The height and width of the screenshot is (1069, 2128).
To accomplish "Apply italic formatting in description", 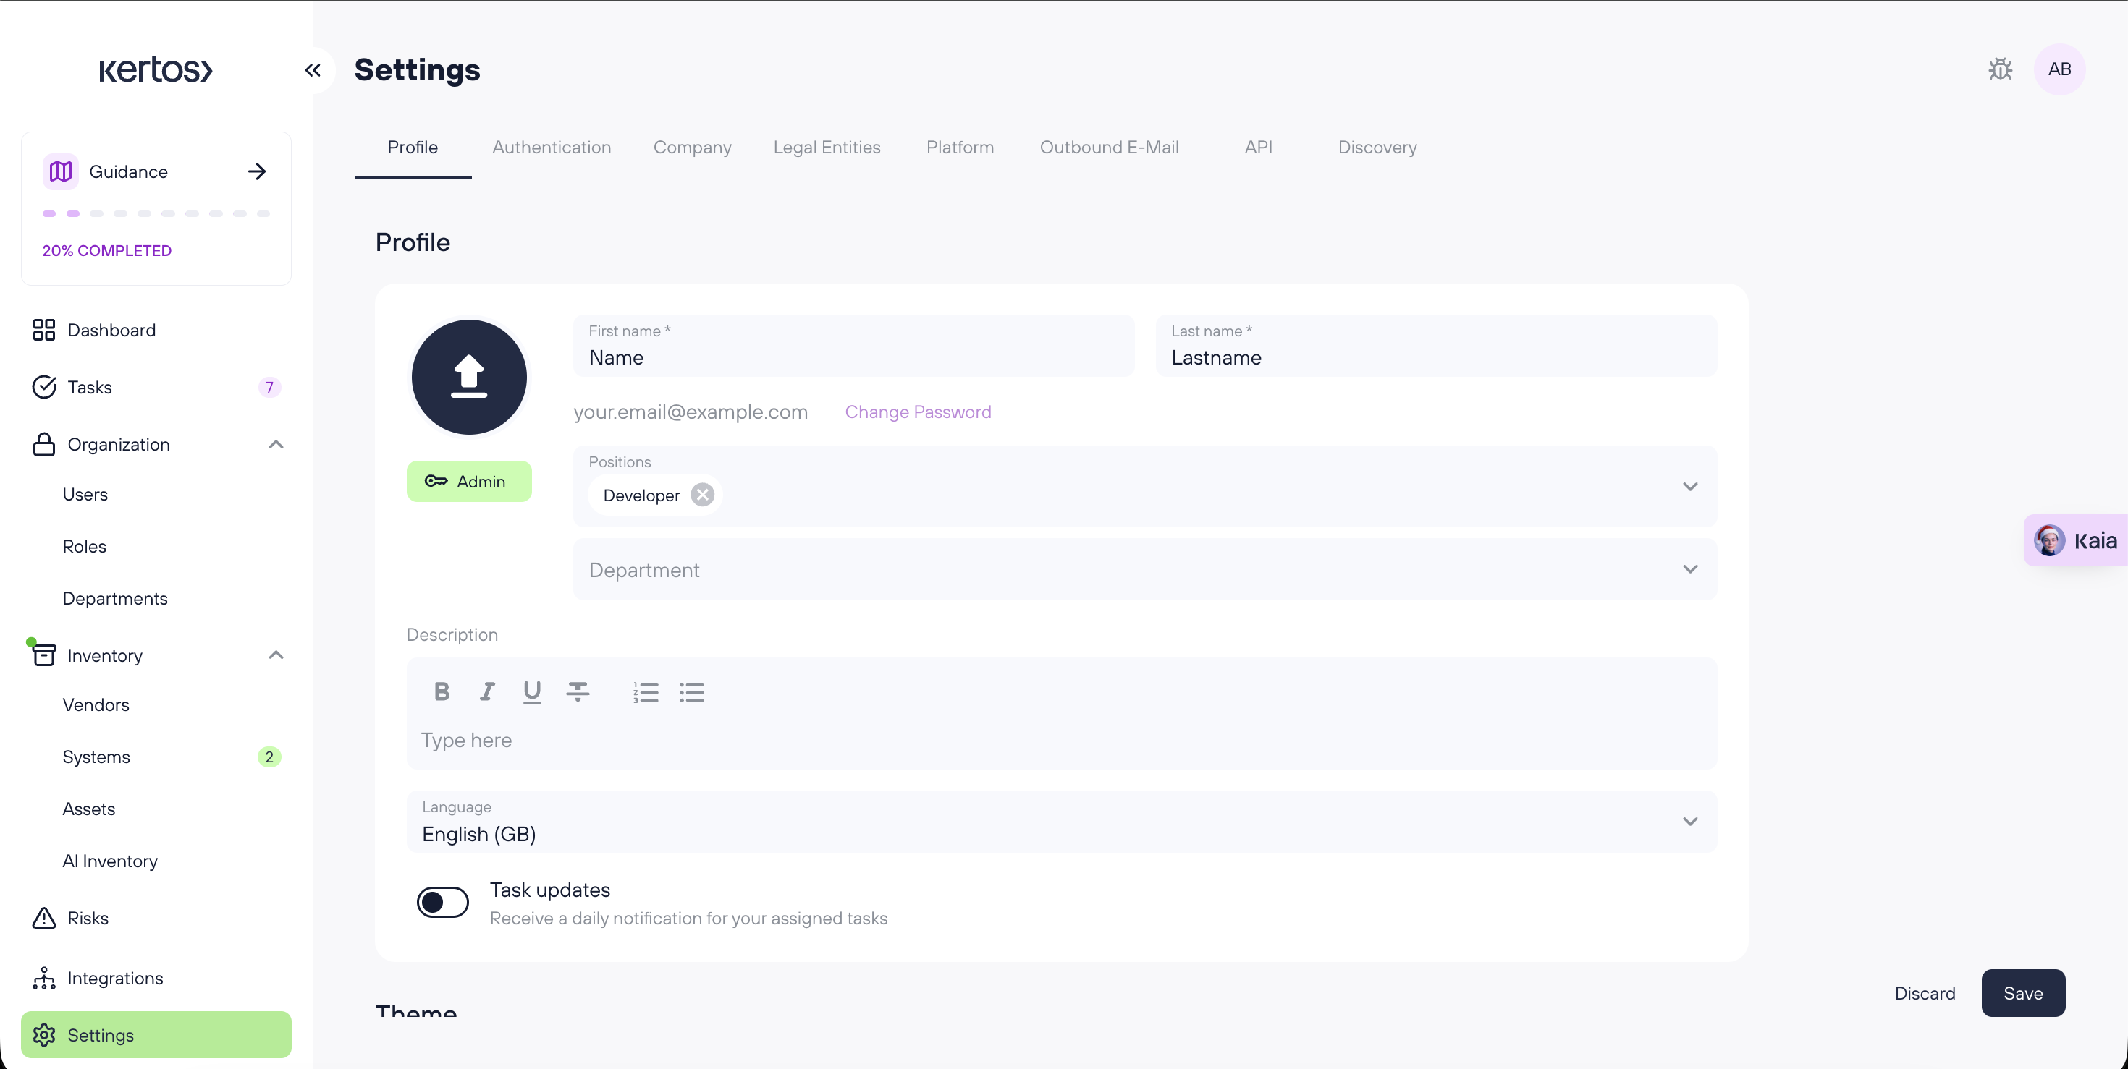I will (487, 691).
